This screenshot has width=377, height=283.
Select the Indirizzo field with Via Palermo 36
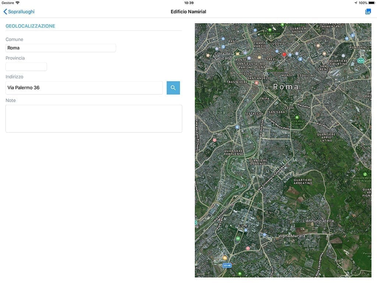click(84, 87)
